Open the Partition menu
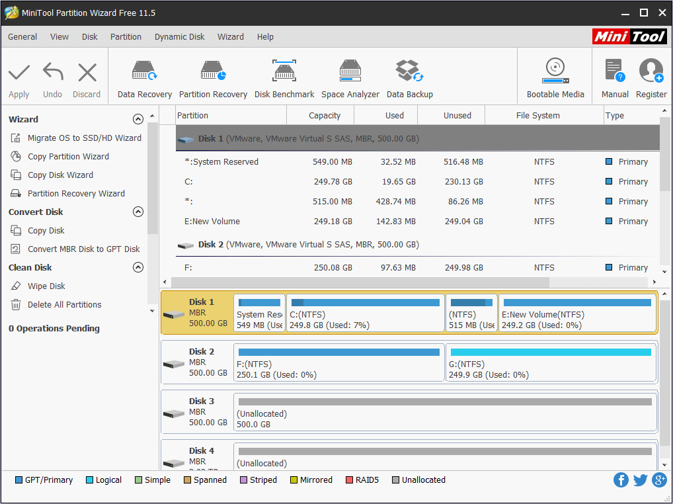The height and width of the screenshot is (504, 673). click(x=126, y=37)
